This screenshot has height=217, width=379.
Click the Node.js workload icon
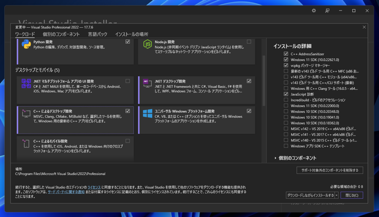[x=147, y=45]
